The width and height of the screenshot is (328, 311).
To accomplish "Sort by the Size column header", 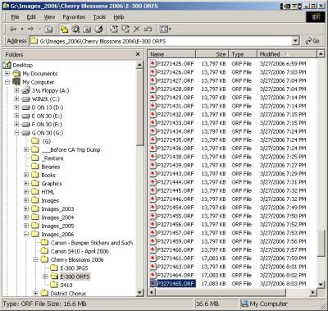I will click(x=212, y=54).
